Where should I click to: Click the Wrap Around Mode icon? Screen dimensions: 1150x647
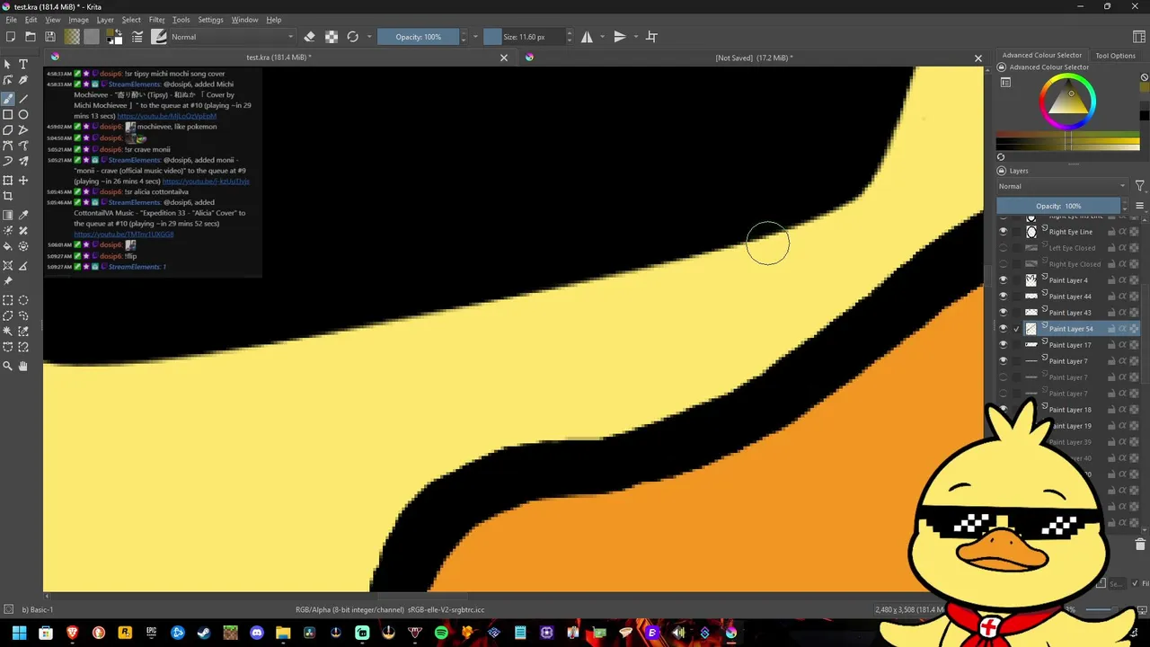[652, 37]
